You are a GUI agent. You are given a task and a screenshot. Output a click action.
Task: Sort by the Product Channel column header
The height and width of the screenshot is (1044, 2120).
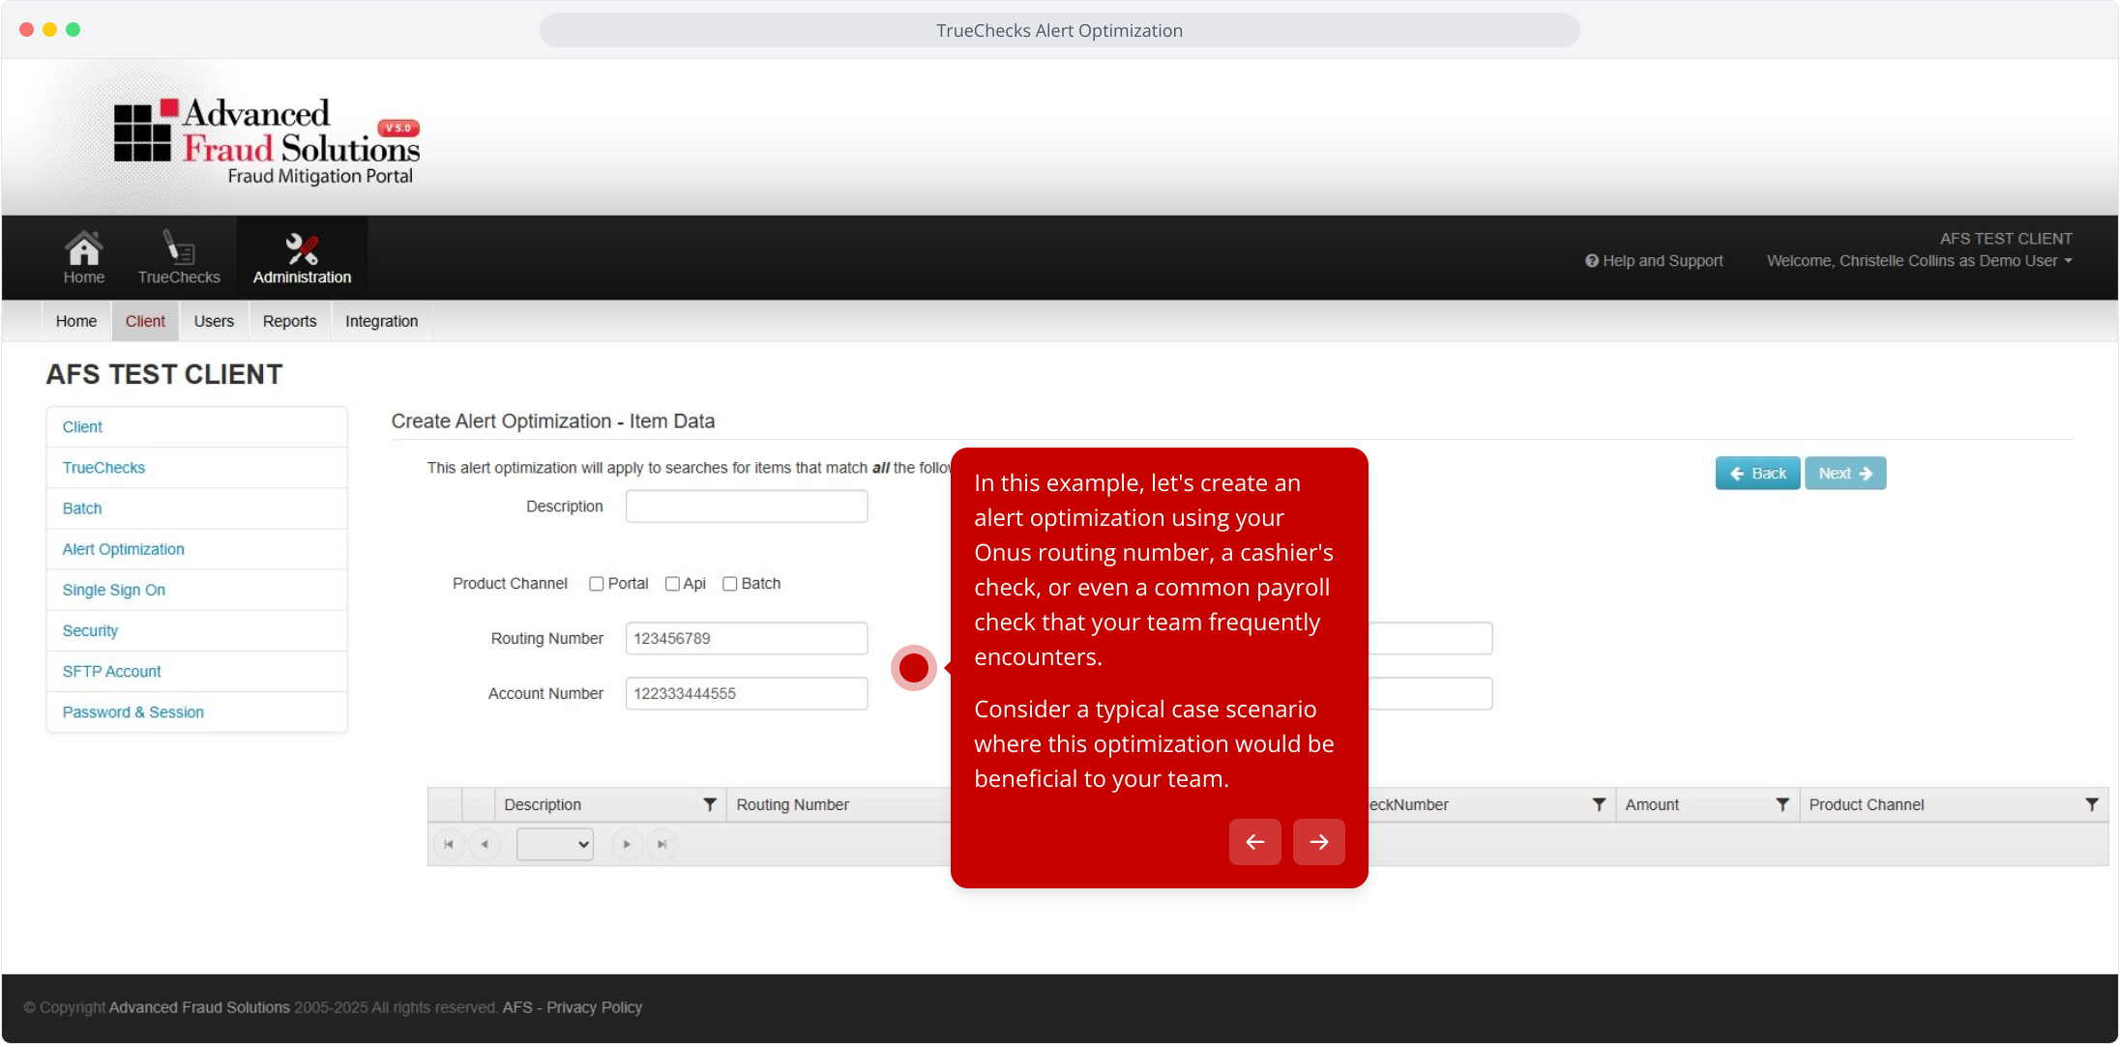pos(1867,804)
